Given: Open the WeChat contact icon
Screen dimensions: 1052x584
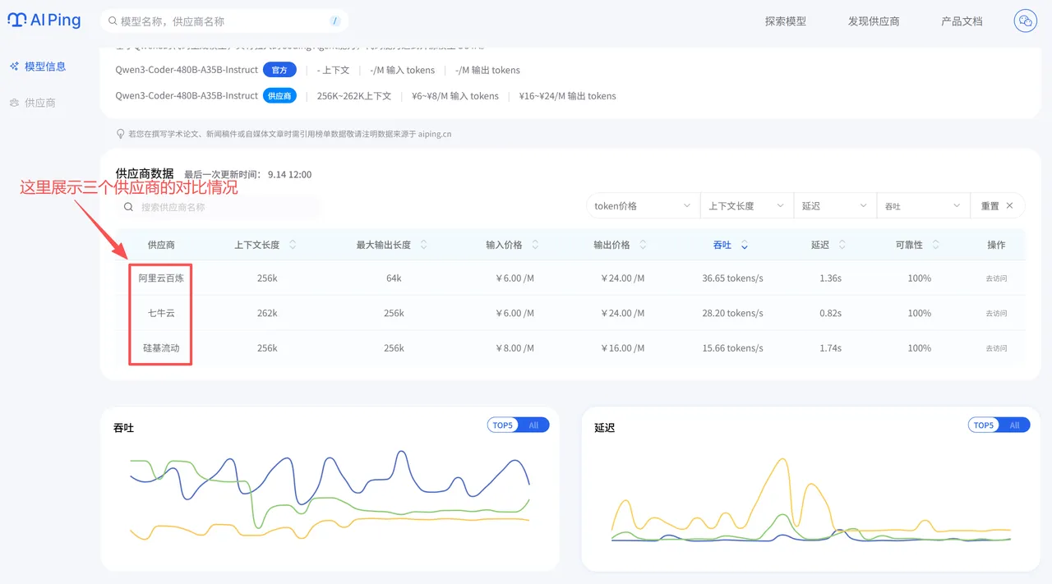Looking at the screenshot, I should click(x=1025, y=21).
